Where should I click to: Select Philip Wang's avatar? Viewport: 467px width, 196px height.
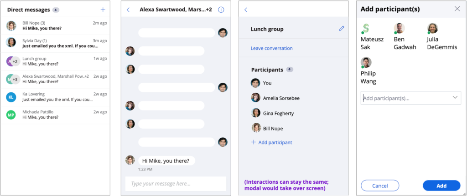(366, 62)
